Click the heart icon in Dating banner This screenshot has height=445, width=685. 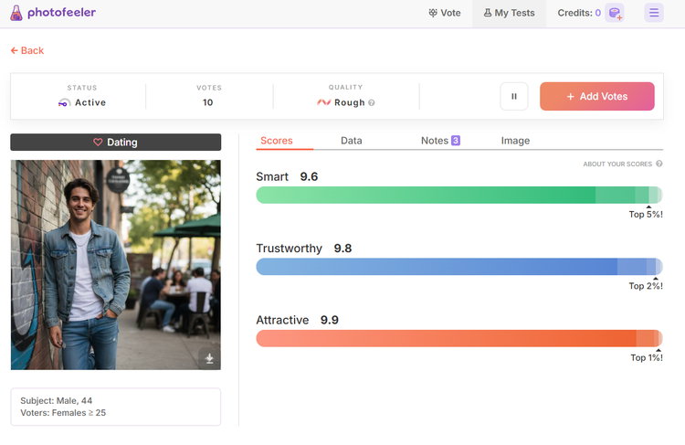[98, 143]
